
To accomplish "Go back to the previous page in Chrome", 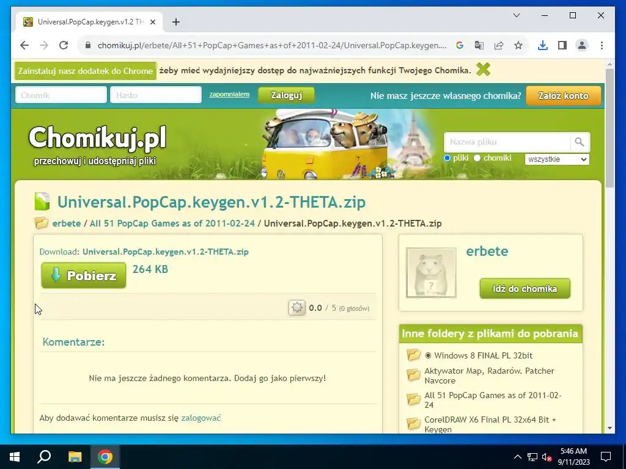I will 24,45.
